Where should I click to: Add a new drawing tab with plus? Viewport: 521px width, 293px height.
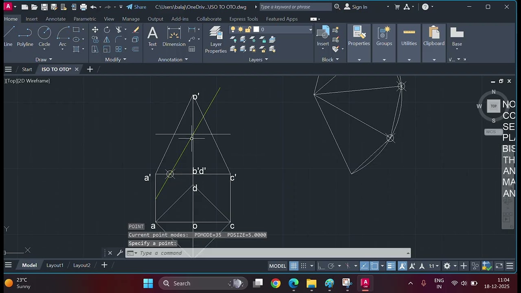pyautogui.click(x=90, y=69)
